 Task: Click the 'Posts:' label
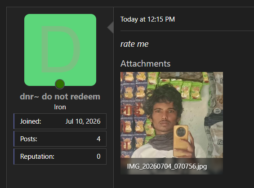[29, 139]
